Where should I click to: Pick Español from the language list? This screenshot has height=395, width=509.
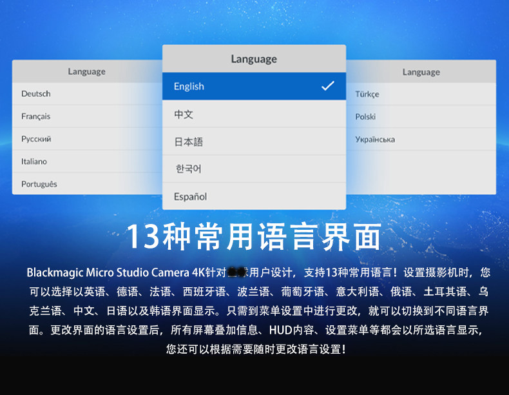[254, 196]
